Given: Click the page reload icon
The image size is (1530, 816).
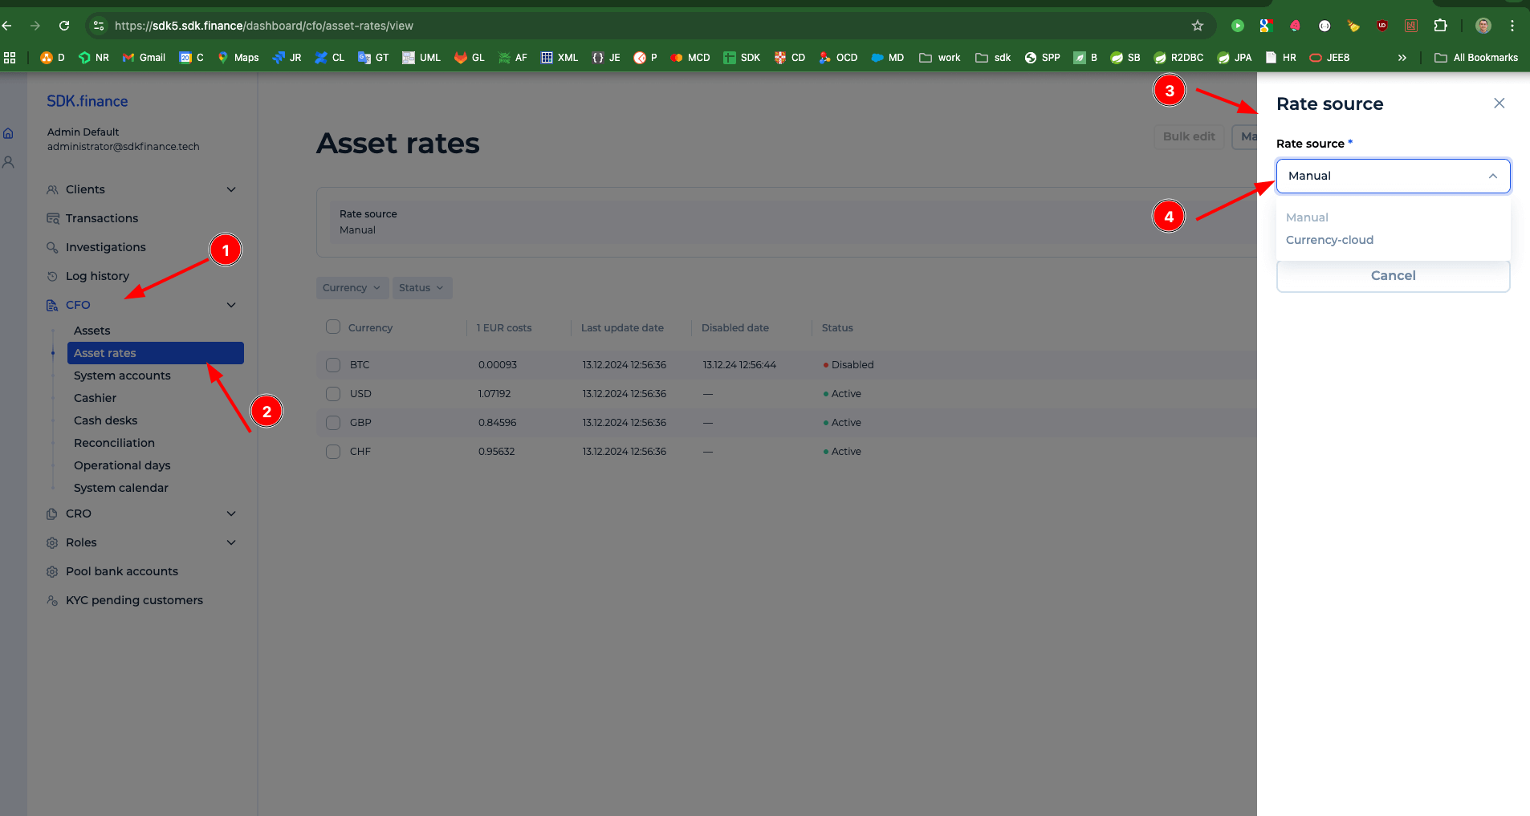Looking at the screenshot, I should [x=65, y=25].
